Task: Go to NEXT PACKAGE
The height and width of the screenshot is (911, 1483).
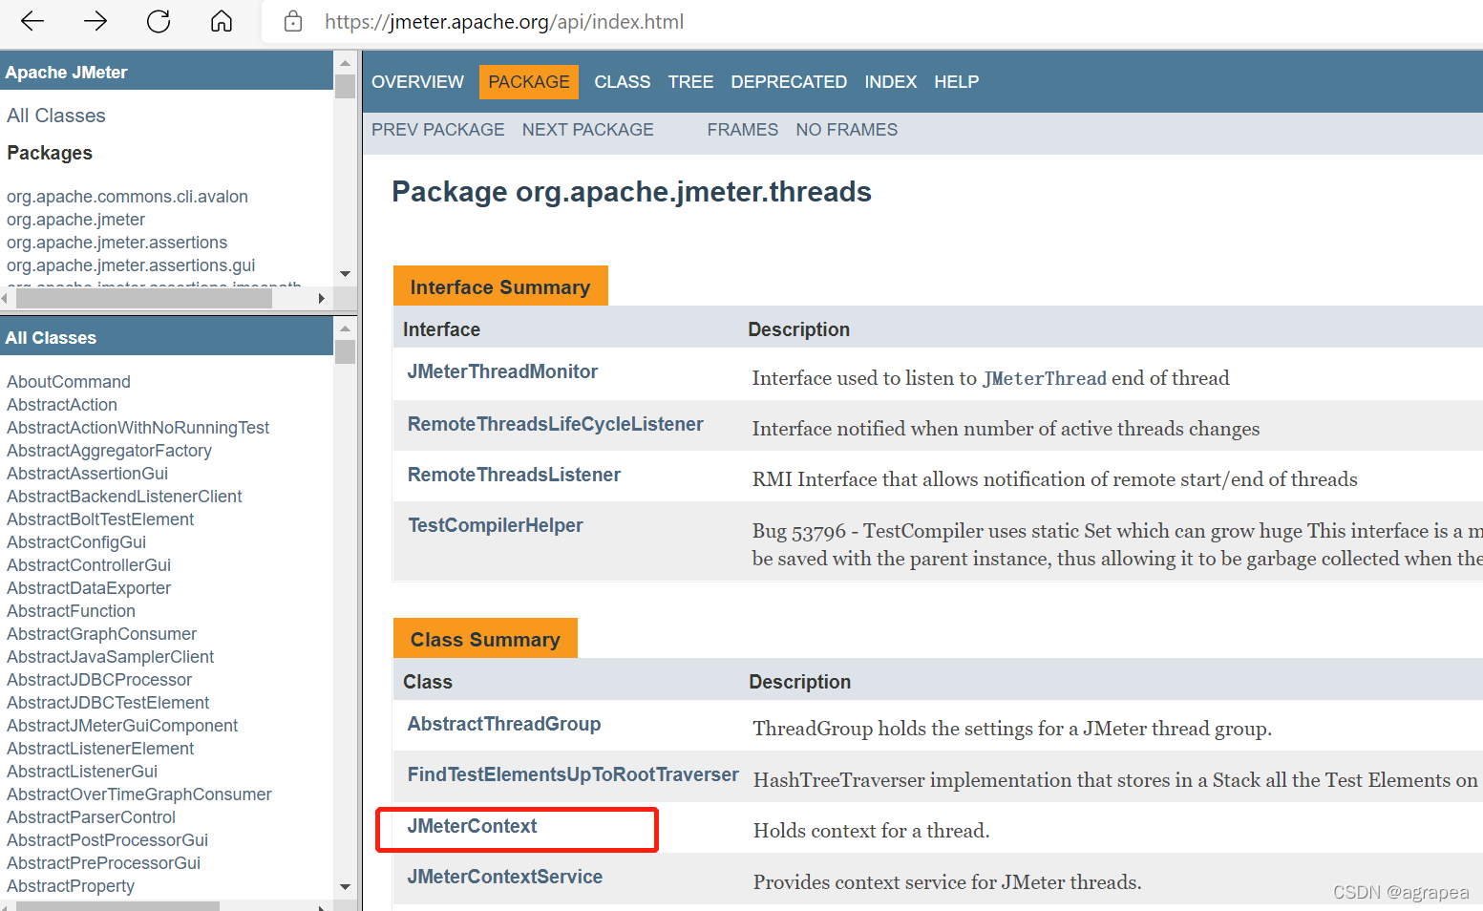Action: point(587,130)
